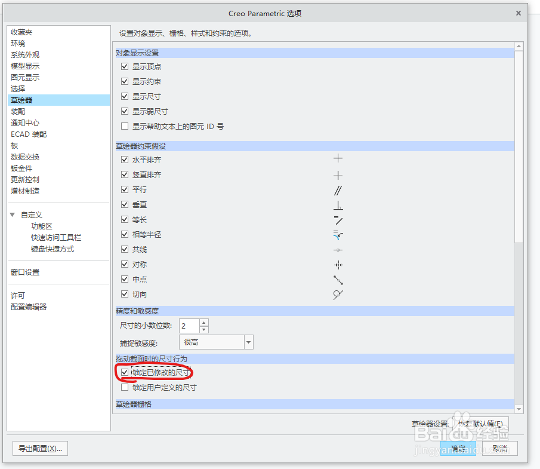Toggle 中点 checkbox
The height and width of the screenshot is (469, 540).
(x=125, y=279)
